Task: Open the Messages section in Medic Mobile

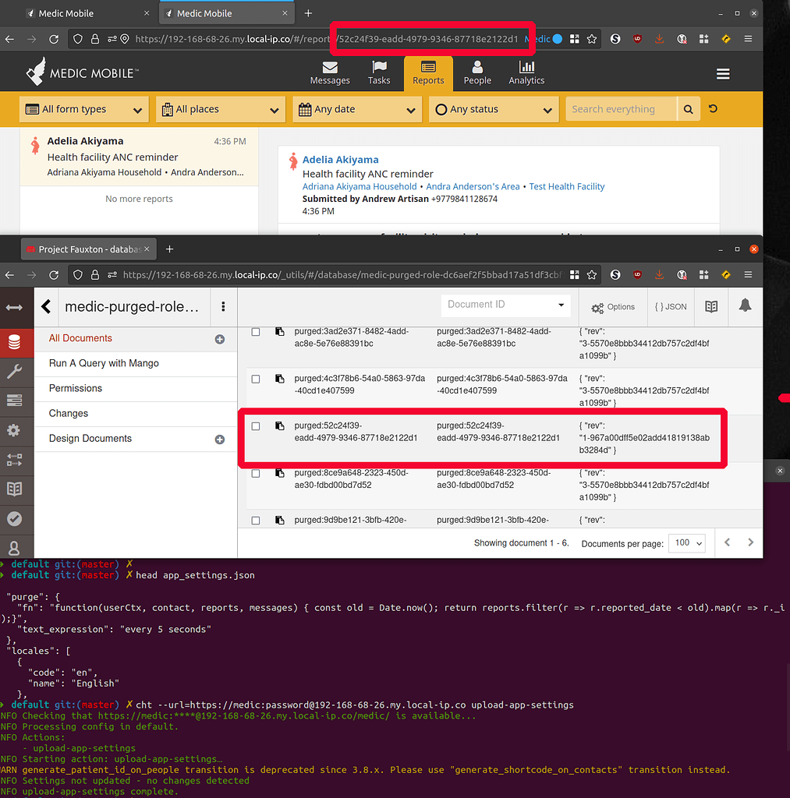Action: 330,72
